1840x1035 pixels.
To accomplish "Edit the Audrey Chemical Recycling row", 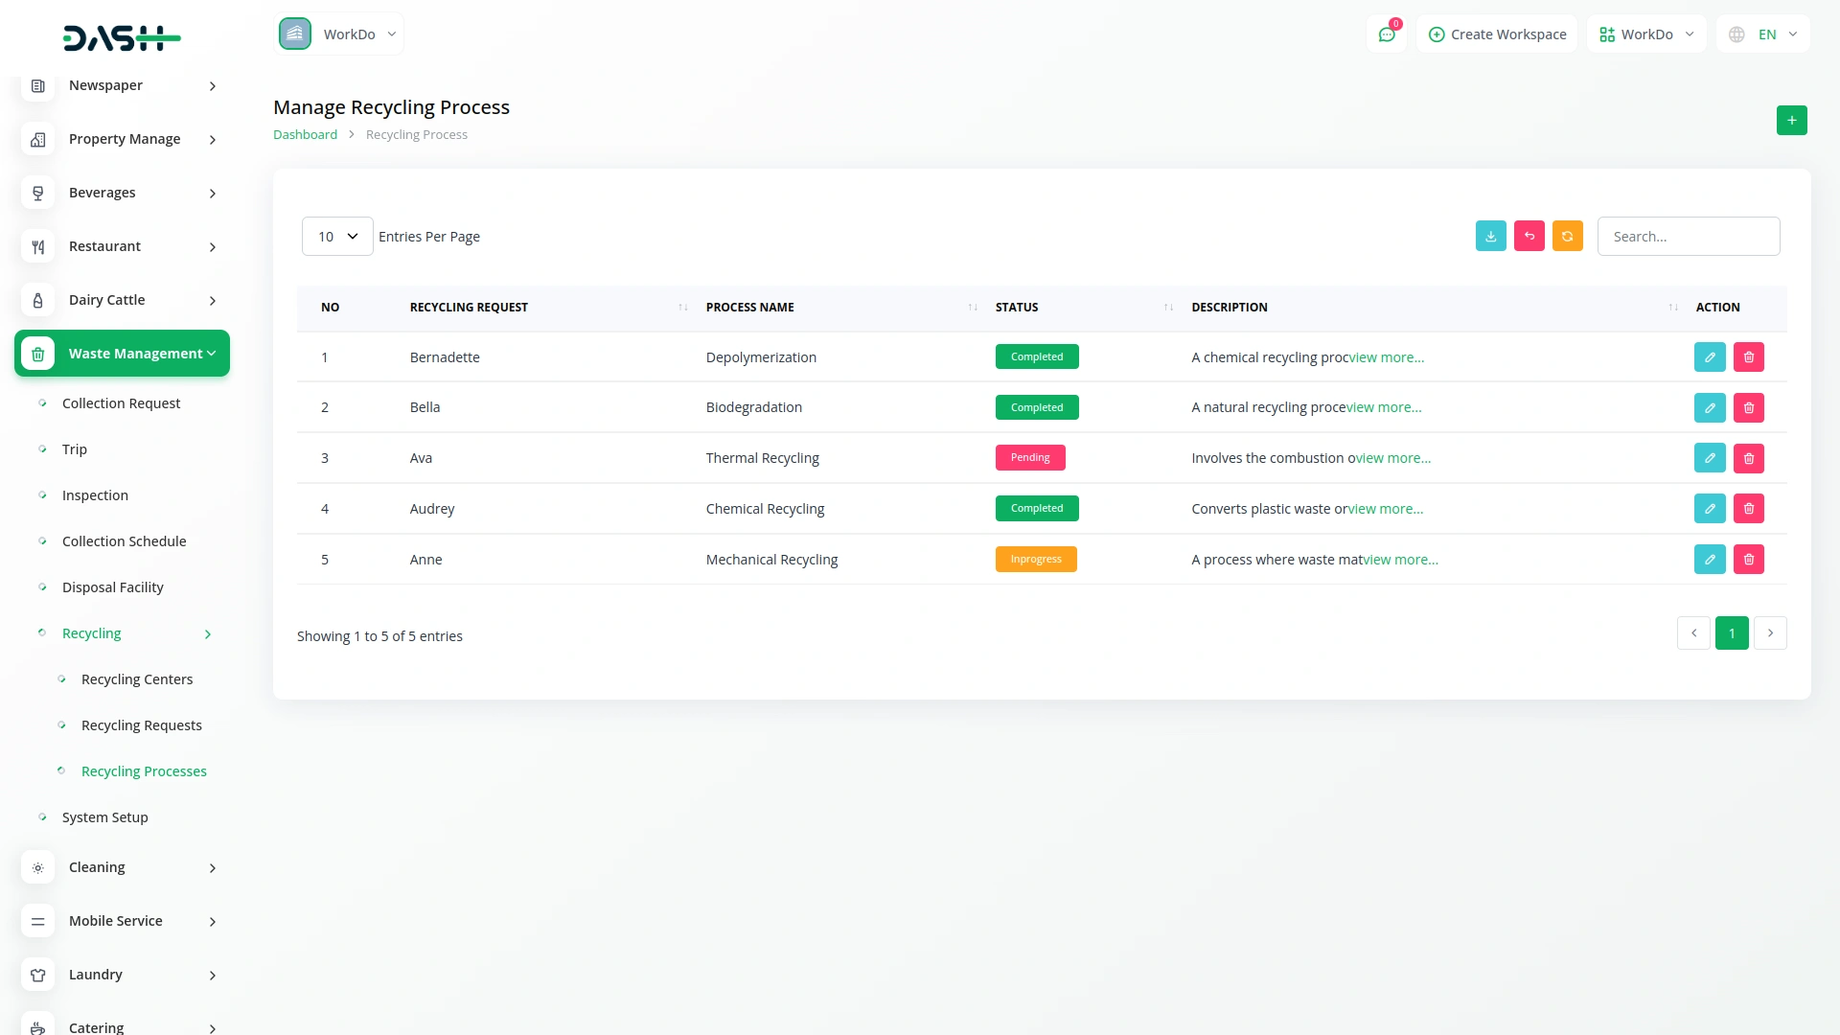I will (1709, 509).
